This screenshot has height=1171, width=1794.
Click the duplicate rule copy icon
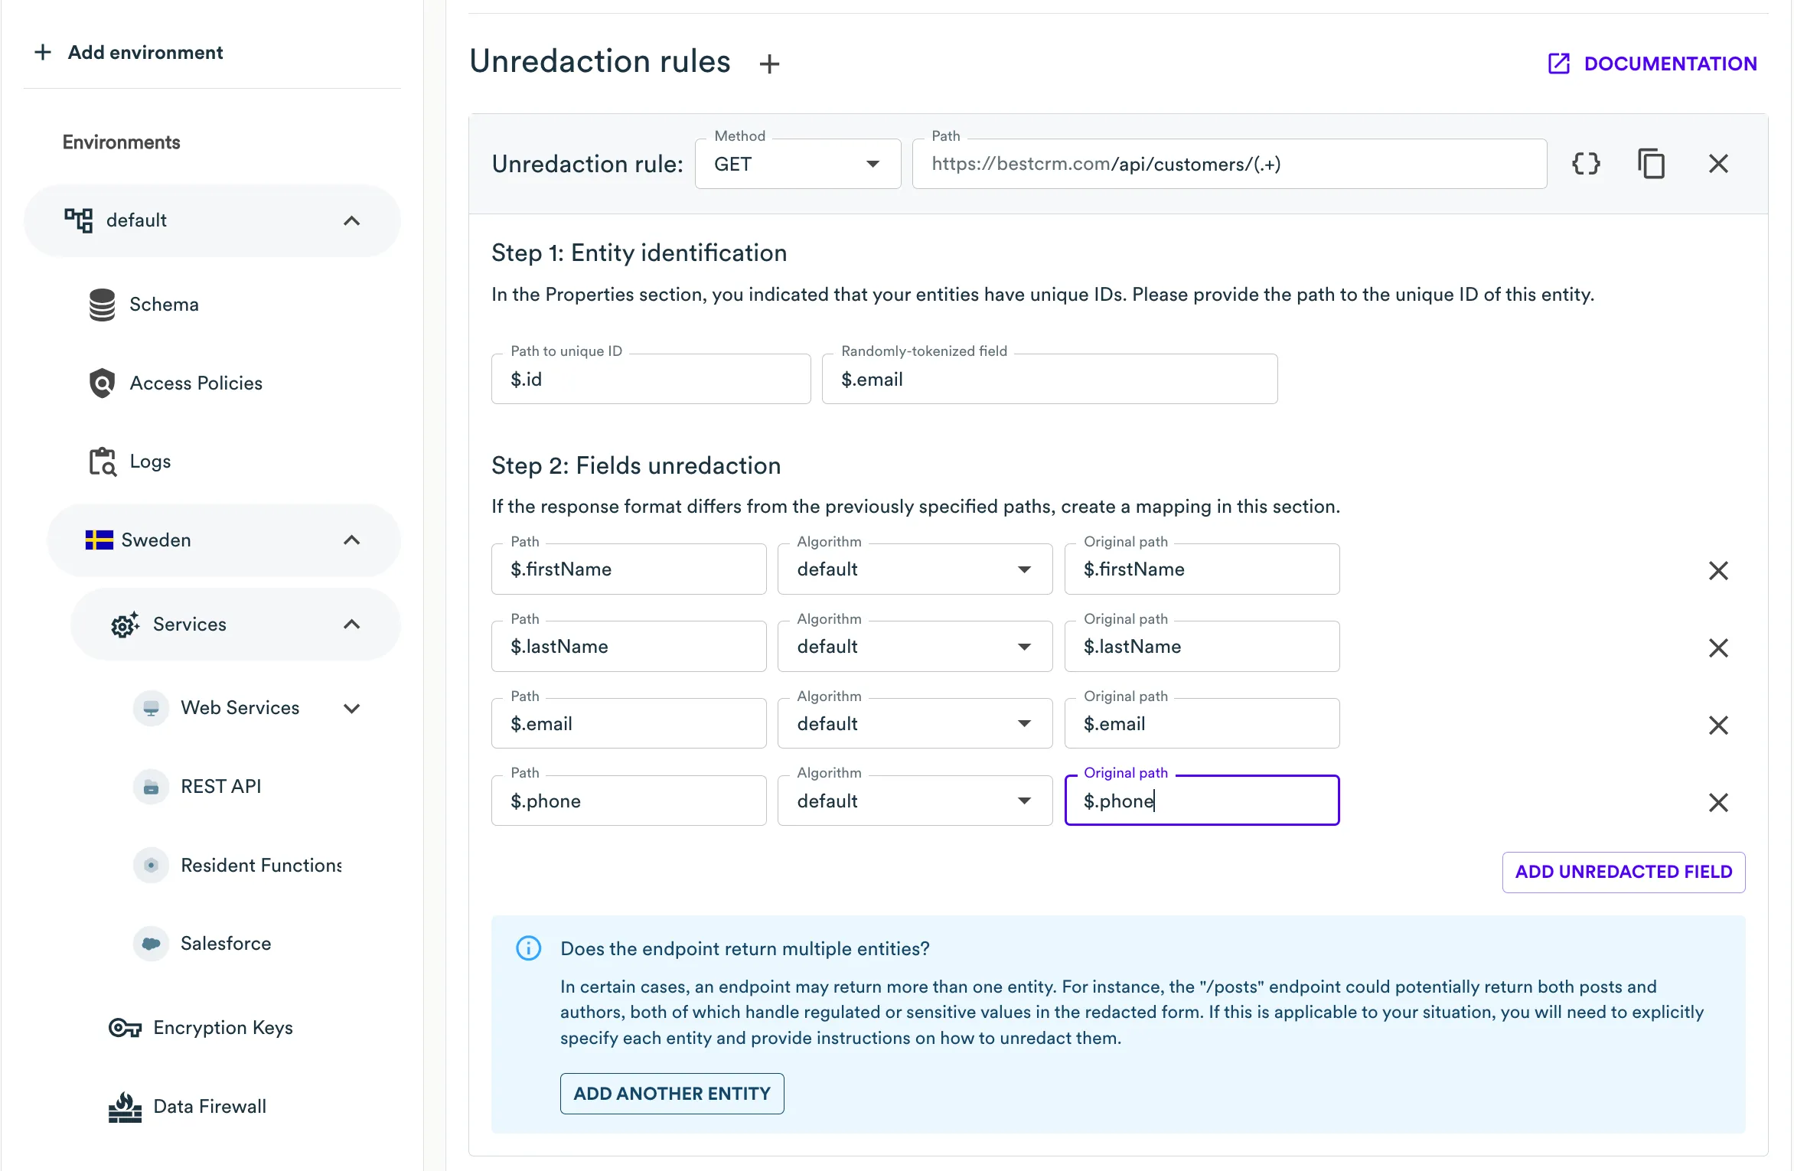1651,164
